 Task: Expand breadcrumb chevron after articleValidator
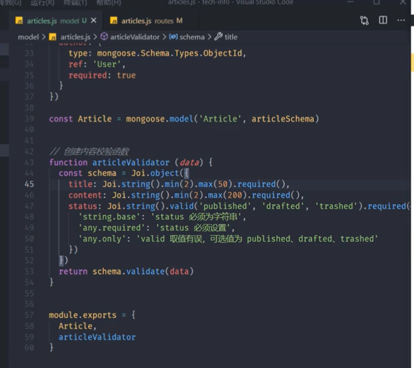pos(164,37)
